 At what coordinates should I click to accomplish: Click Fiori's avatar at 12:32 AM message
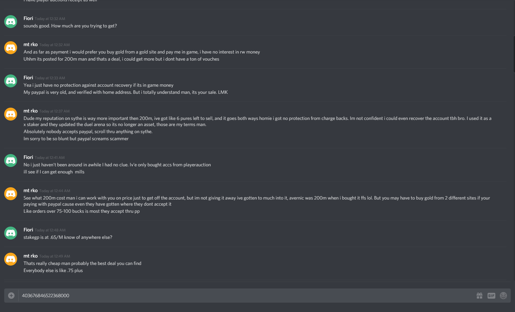tap(11, 22)
